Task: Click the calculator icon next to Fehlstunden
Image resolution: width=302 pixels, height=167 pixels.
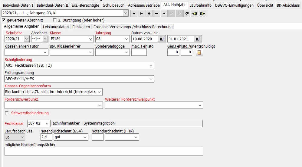Action: 199,52
